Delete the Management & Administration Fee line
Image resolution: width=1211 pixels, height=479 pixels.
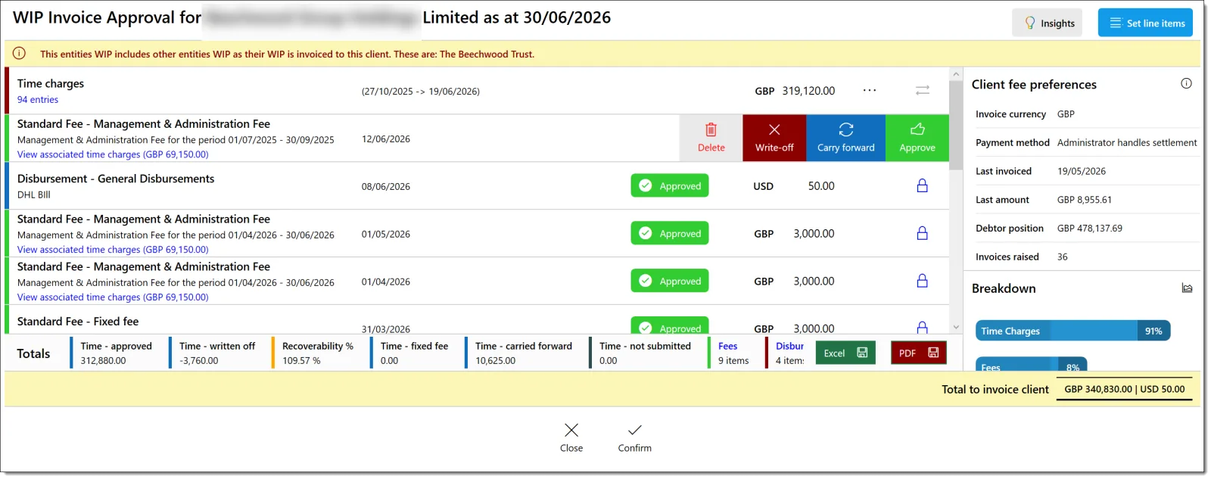[x=711, y=138]
